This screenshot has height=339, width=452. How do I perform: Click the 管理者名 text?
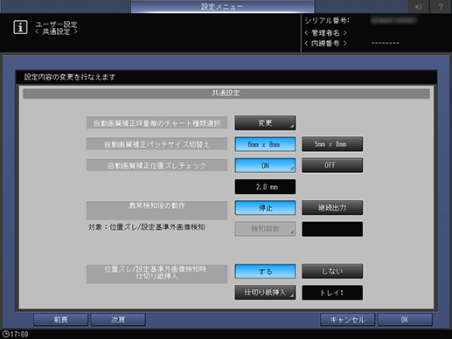pos(325,33)
